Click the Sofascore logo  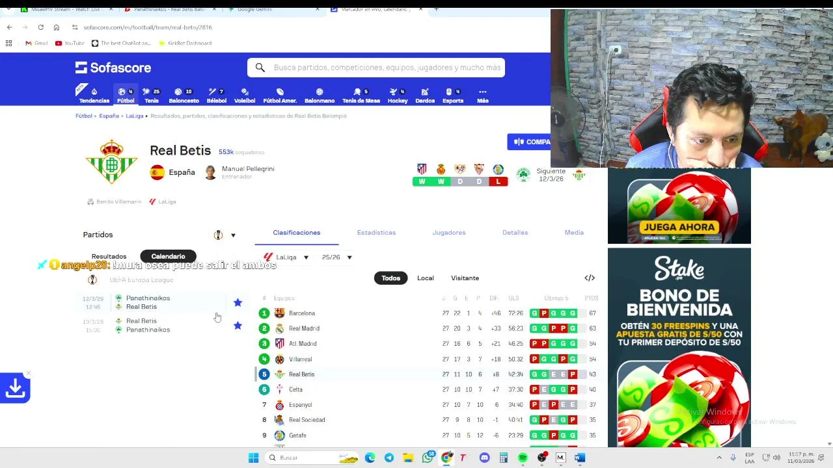(113, 68)
